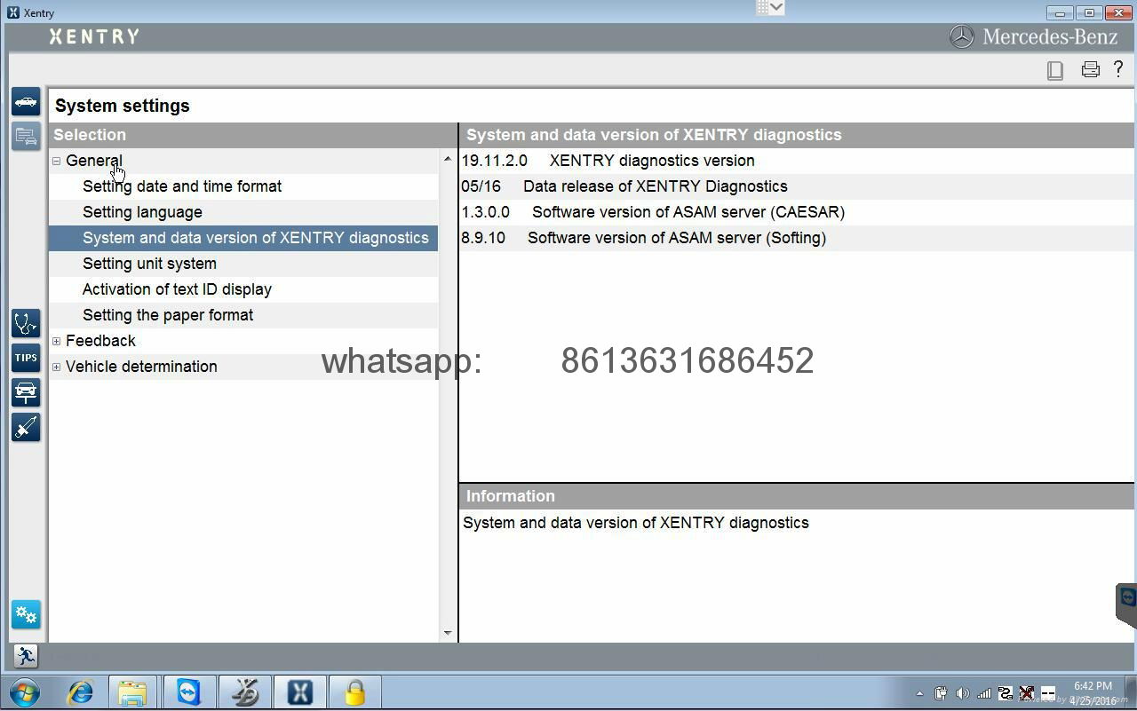
Task: Click the Selection column header
Action: 253,135
